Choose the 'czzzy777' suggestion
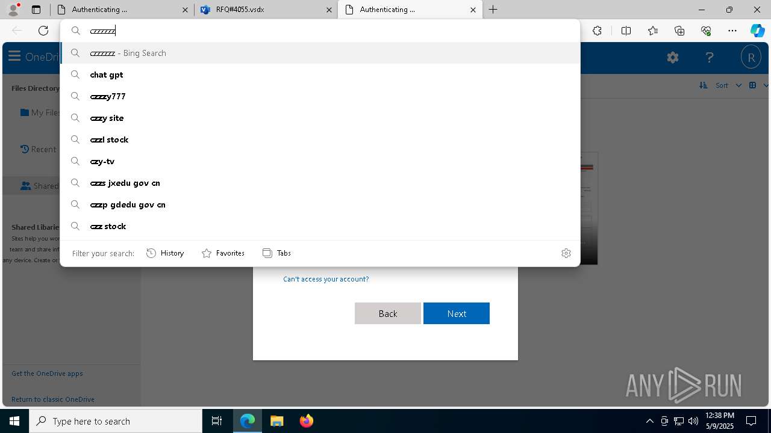 click(x=320, y=96)
